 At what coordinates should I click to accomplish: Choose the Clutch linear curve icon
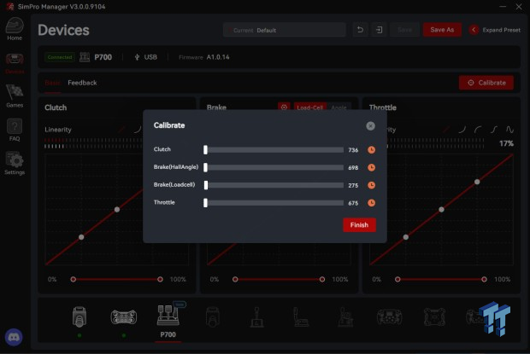click(x=122, y=130)
